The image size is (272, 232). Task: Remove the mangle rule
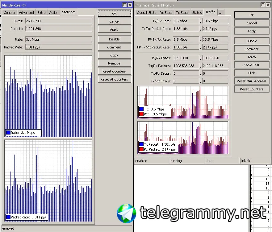114,63
